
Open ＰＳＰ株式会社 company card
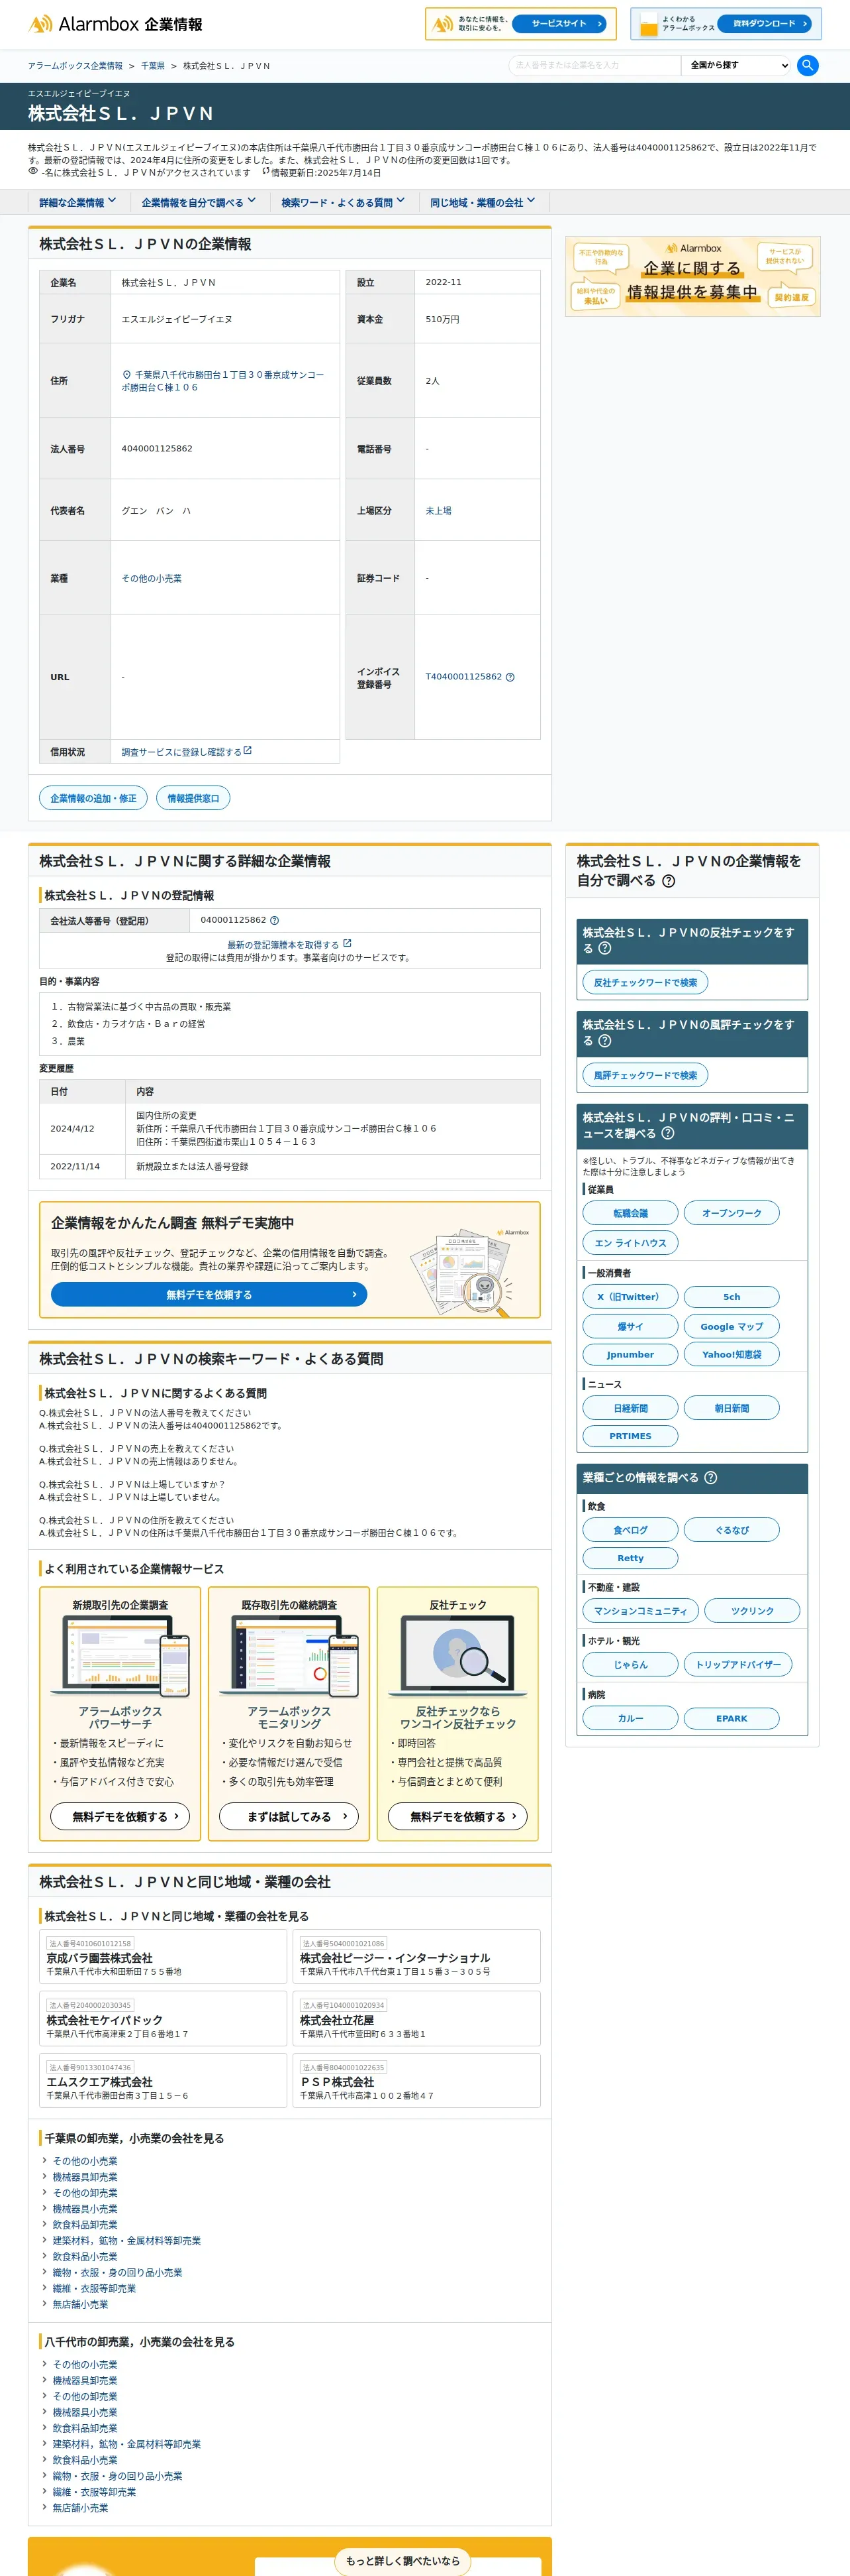click(x=416, y=2081)
